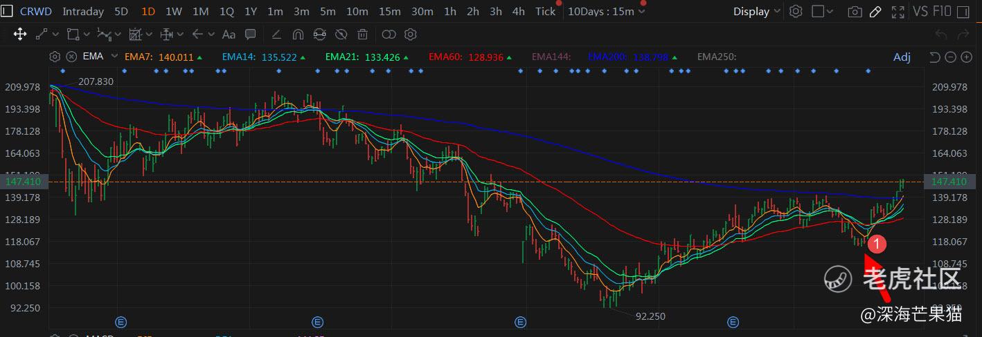Select the 4h interval
Viewport: 982px width, 337px height.
519,11
